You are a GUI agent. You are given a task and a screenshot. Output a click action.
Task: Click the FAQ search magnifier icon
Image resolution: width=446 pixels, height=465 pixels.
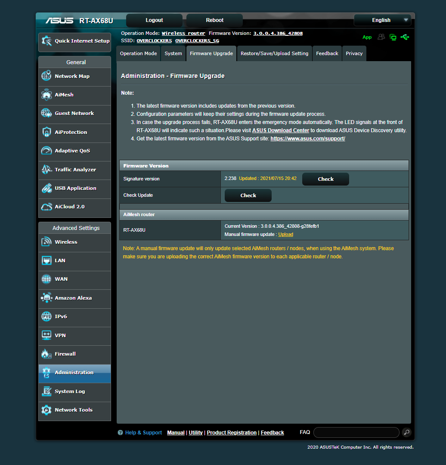click(x=407, y=432)
